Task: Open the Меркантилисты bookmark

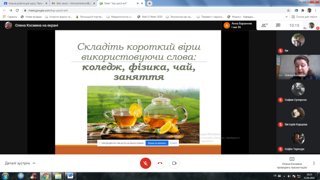Action: tap(120, 17)
